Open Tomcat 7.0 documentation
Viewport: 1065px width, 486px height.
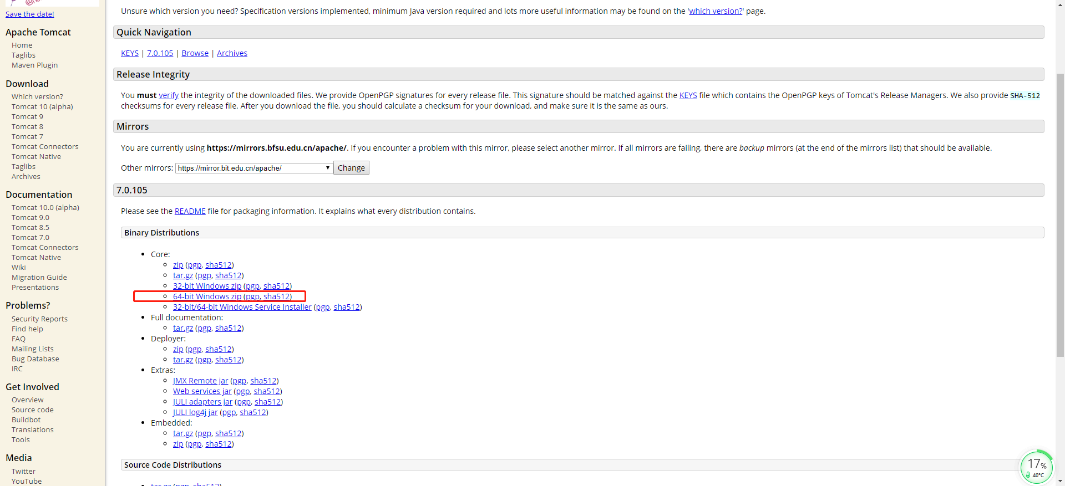[x=31, y=238]
